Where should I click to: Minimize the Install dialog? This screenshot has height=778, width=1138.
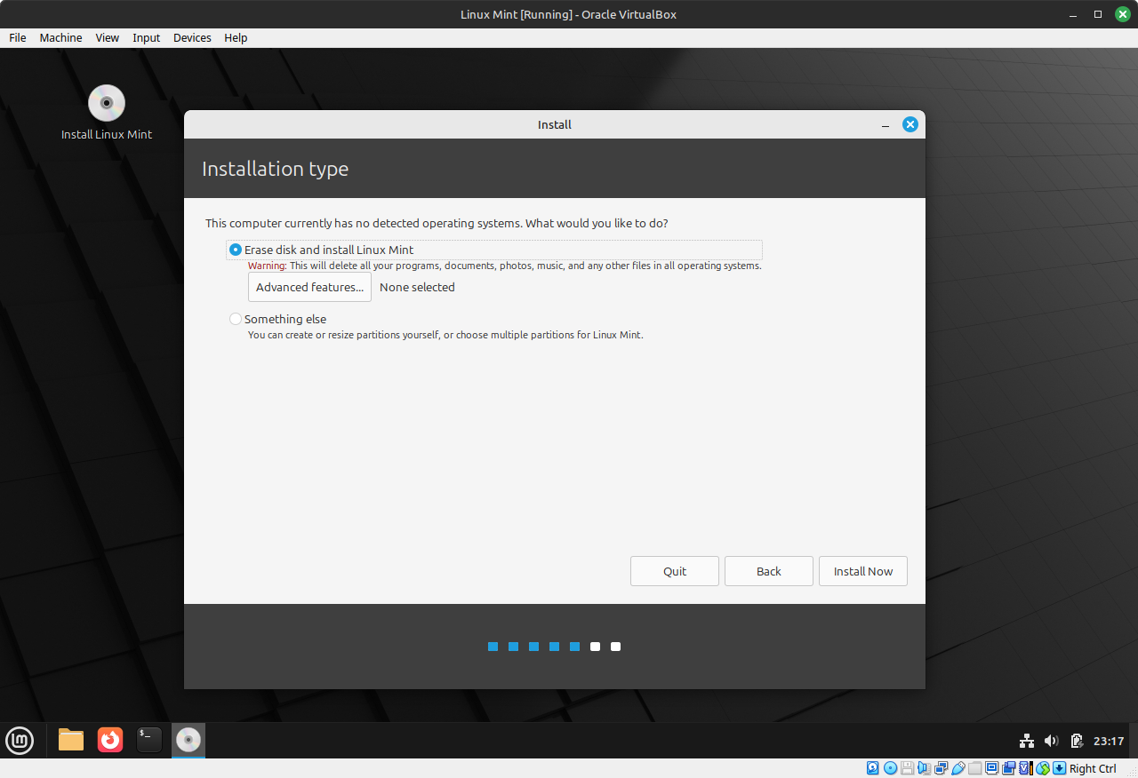point(885,125)
